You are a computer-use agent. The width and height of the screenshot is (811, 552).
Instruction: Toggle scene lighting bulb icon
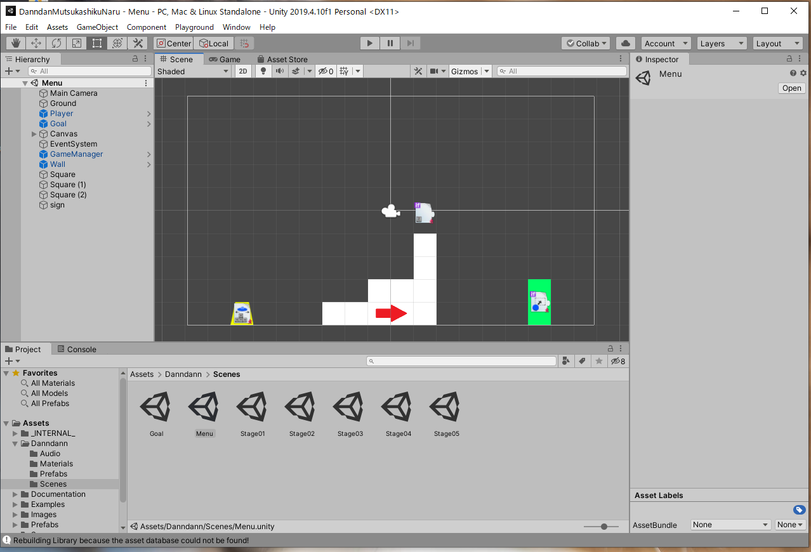pyautogui.click(x=263, y=71)
